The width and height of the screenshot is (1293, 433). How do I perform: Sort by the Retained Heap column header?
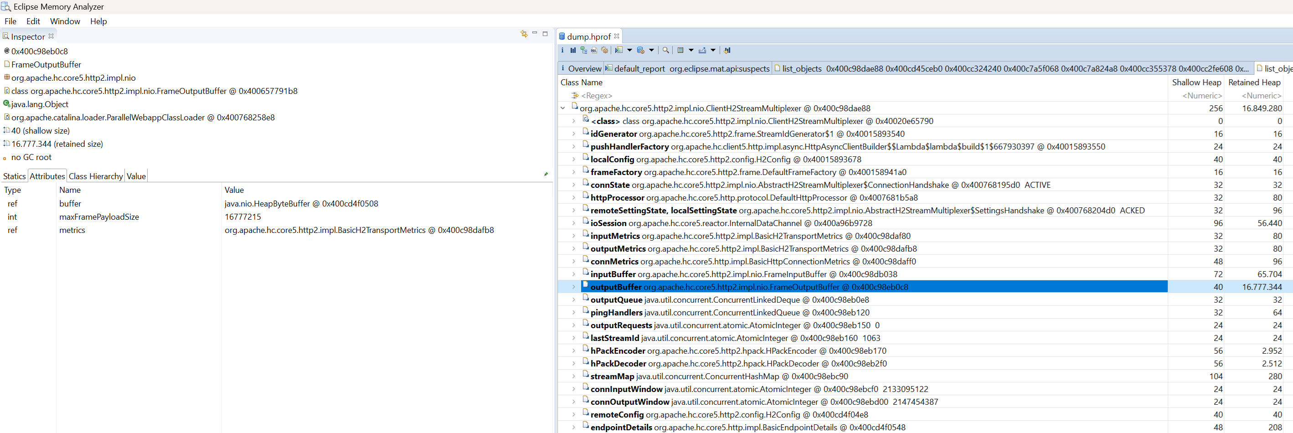point(1254,82)
